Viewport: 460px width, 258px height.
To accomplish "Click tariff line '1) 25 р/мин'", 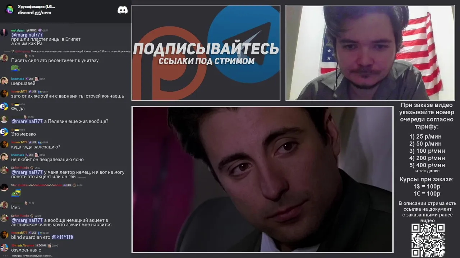I will [x=425, y=137].
